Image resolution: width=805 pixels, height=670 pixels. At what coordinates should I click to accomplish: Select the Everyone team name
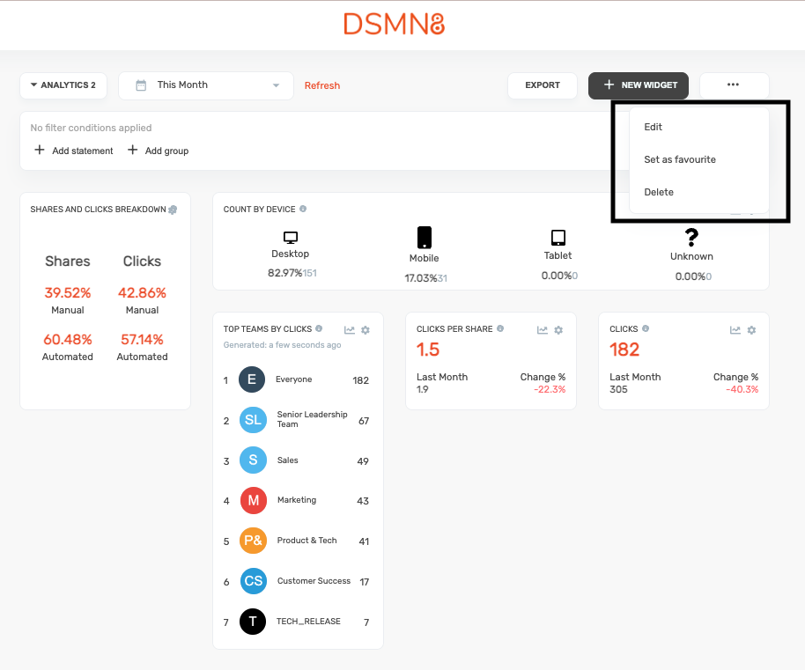point(293,379)
